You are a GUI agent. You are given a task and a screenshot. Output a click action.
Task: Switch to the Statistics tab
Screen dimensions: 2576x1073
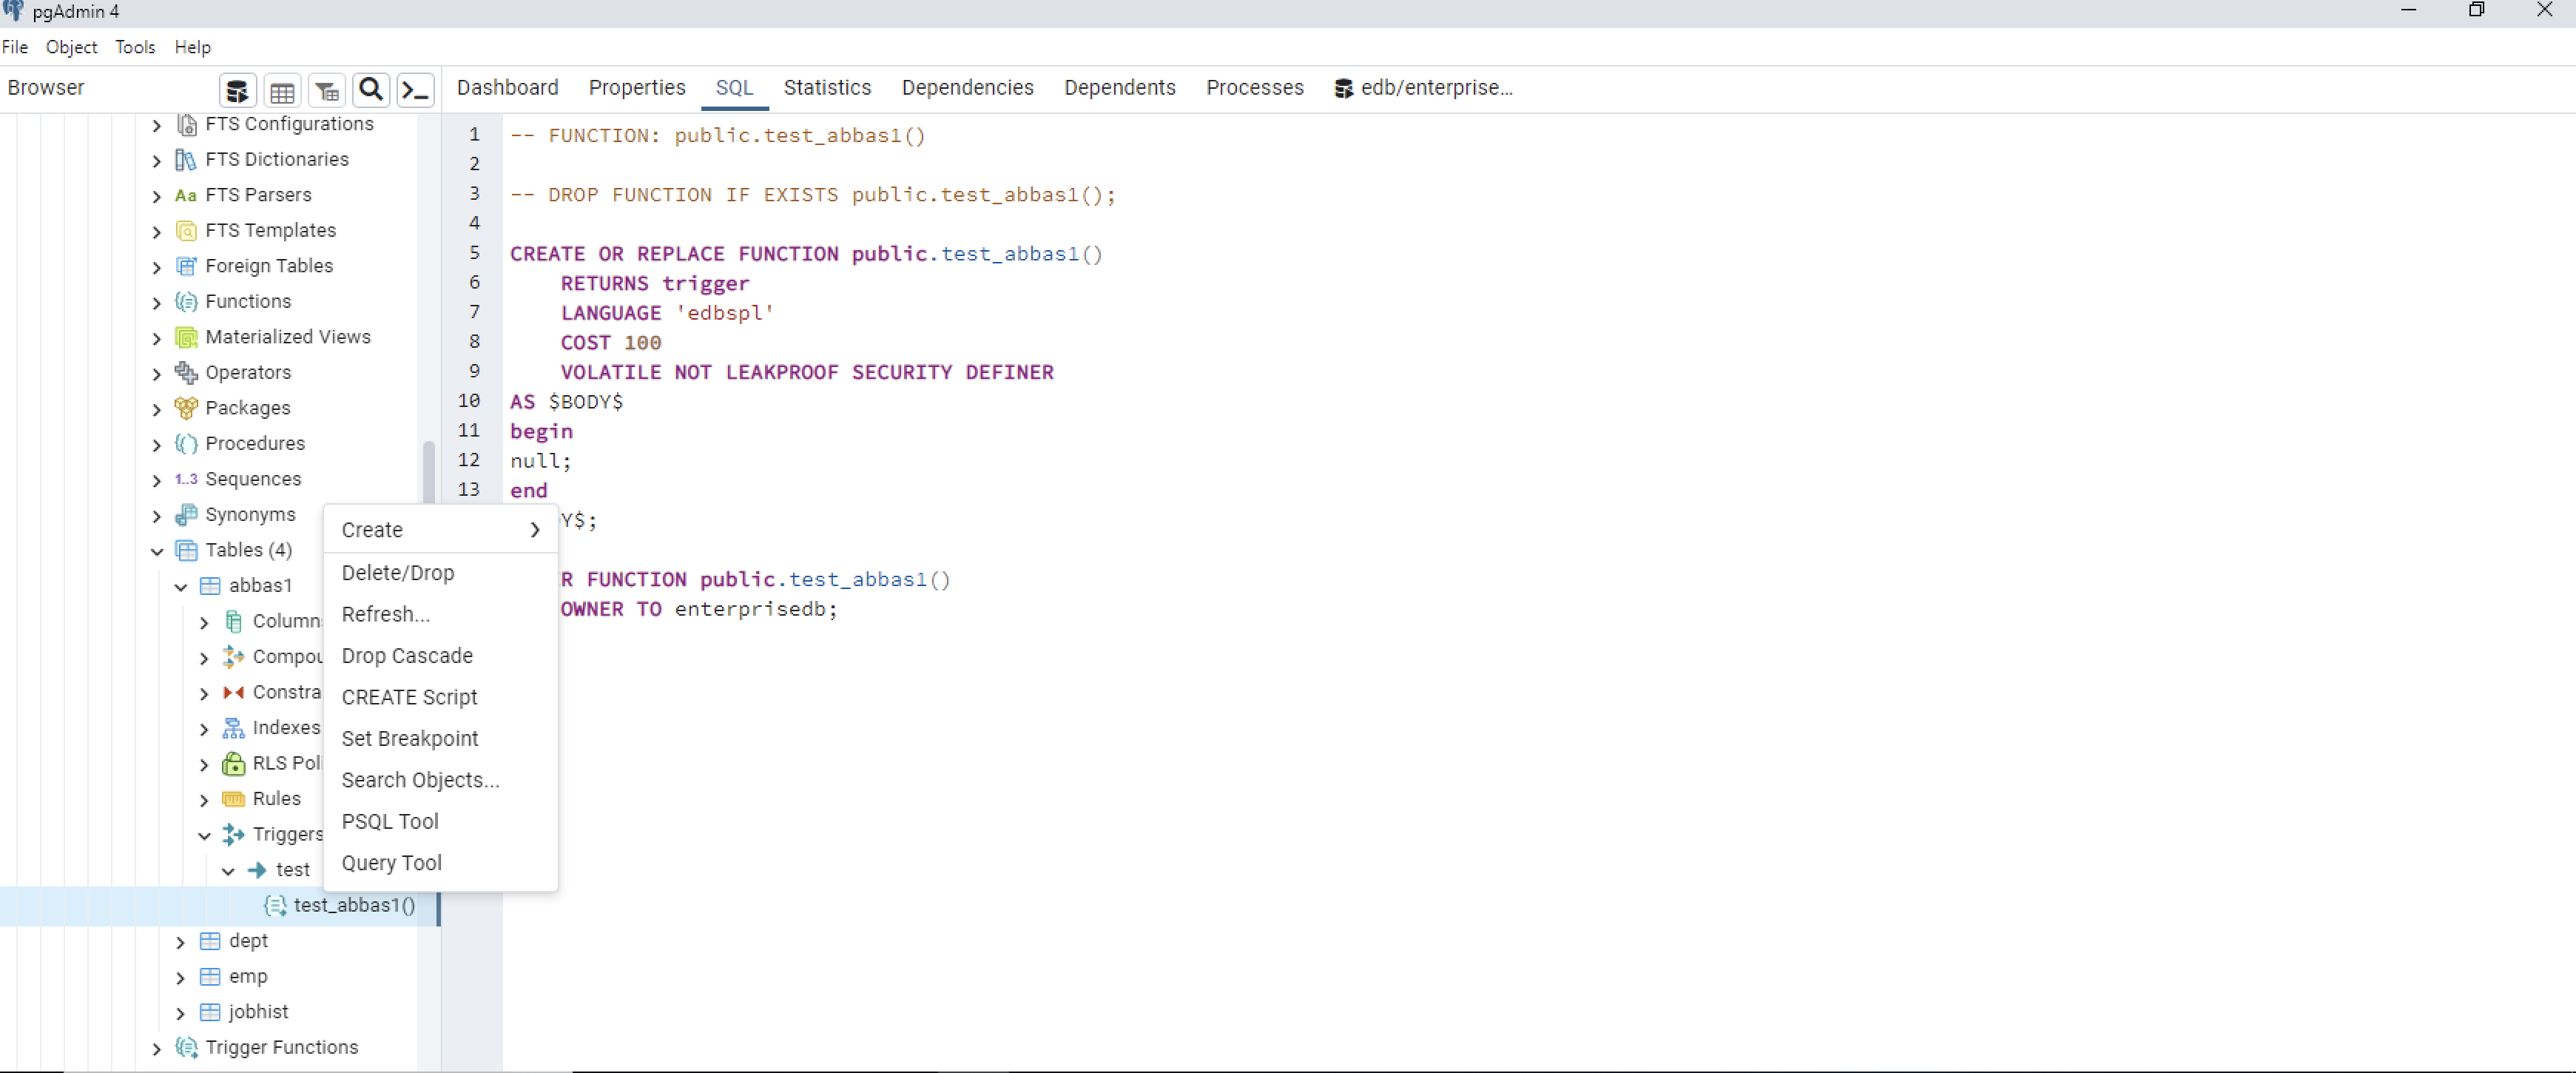coord(827,88)
